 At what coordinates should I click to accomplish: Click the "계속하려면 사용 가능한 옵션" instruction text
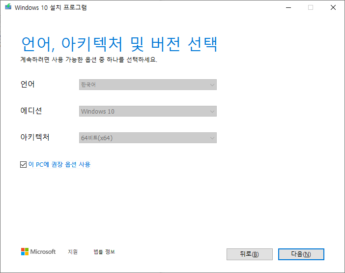click(x=89, y=60)
